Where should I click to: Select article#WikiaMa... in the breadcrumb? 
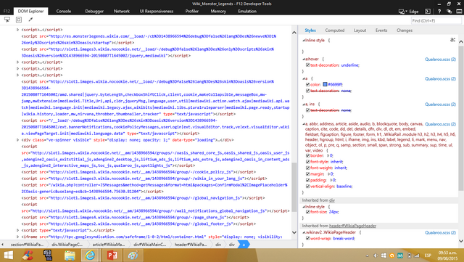click(109, 245)
